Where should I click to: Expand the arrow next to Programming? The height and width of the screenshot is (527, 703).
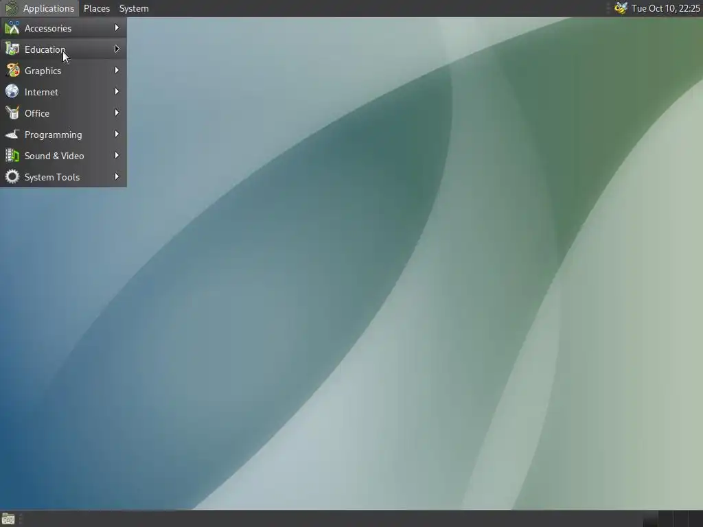tap(117, 134)
